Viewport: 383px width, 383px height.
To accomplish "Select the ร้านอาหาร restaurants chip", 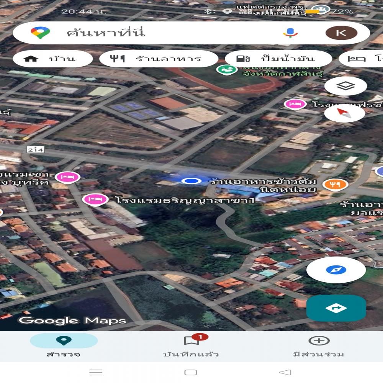I will [158, 59].
